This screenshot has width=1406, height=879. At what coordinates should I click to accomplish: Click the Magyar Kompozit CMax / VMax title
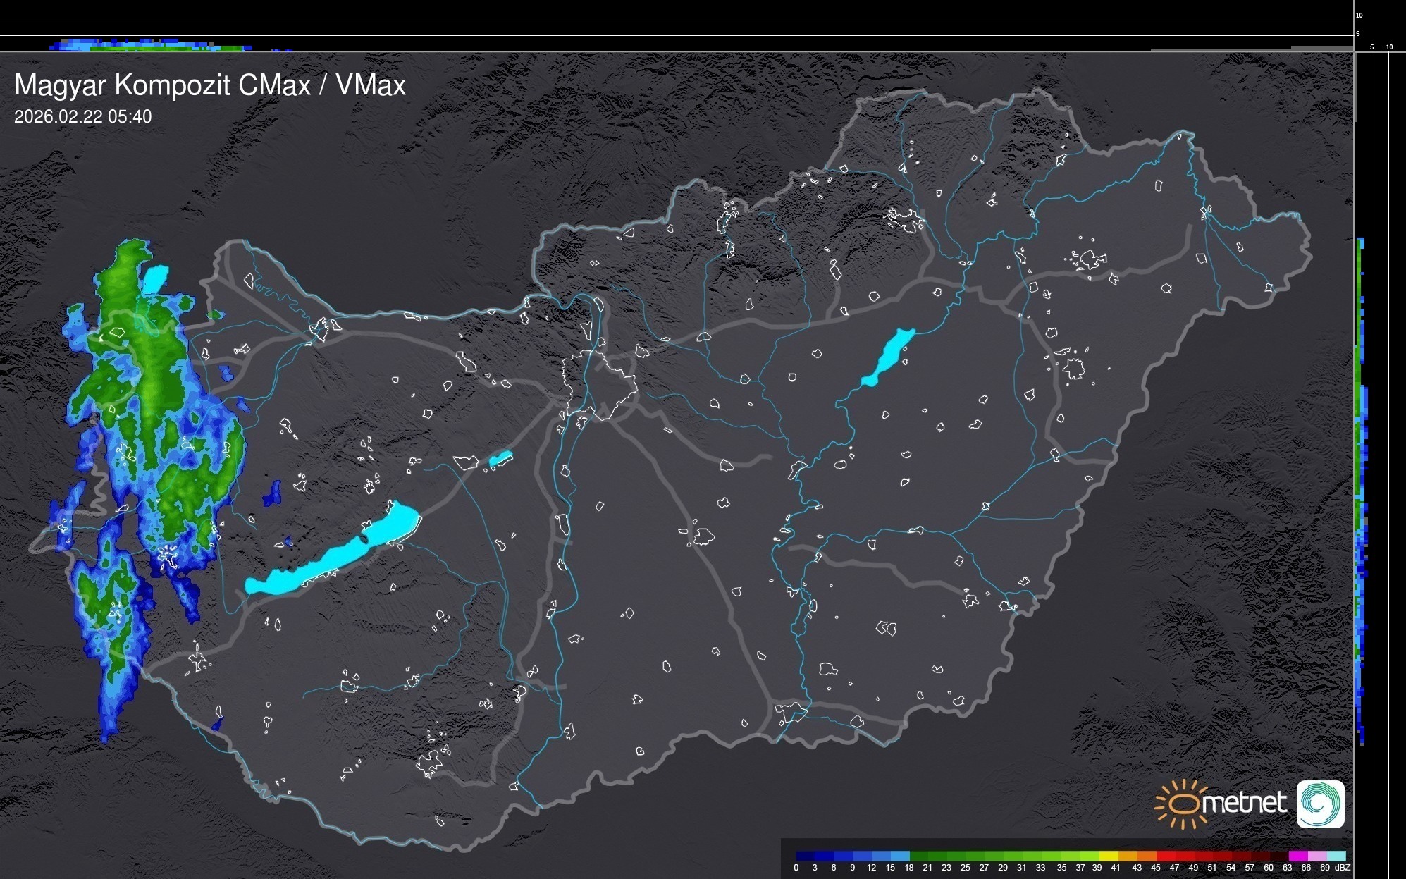click(x=210, y=85)
